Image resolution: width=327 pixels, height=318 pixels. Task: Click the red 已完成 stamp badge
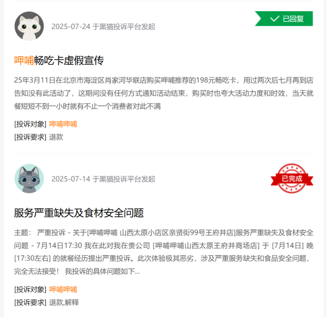click(292, 178)
